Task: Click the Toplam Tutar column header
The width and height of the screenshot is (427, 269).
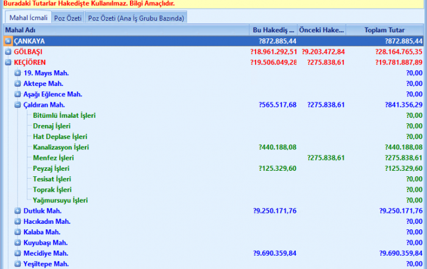Action: (x=386, y=29)
